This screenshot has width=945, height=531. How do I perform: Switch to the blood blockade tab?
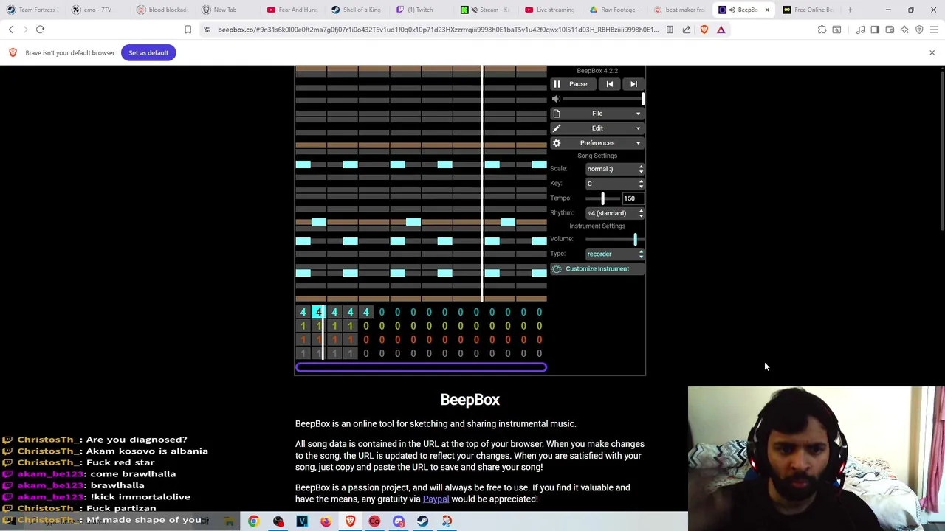click(x=162, y=10)
